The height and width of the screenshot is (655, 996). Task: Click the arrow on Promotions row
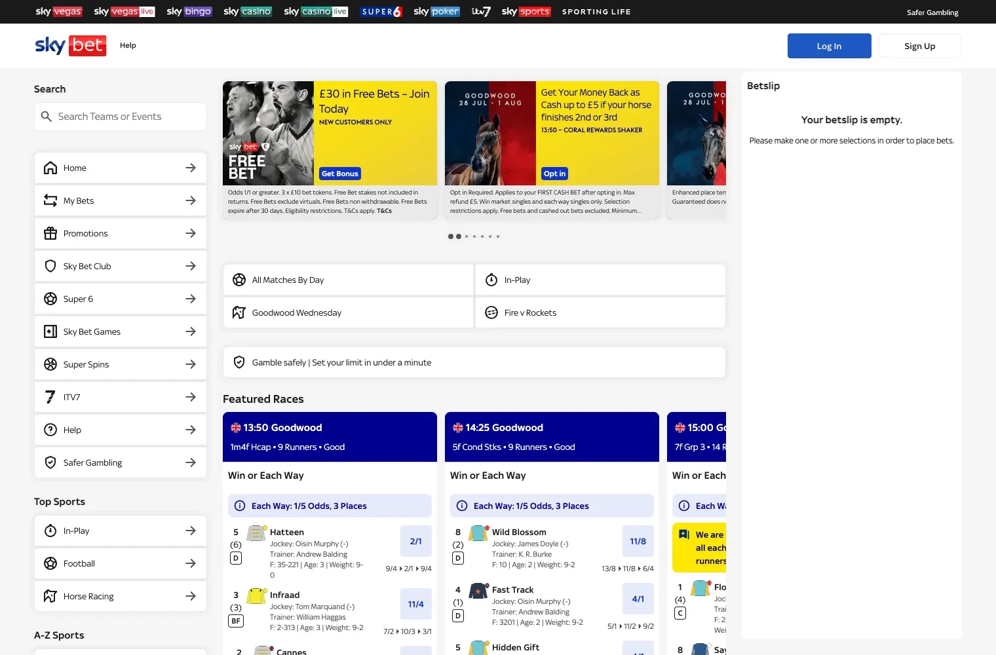pos(191,233)
